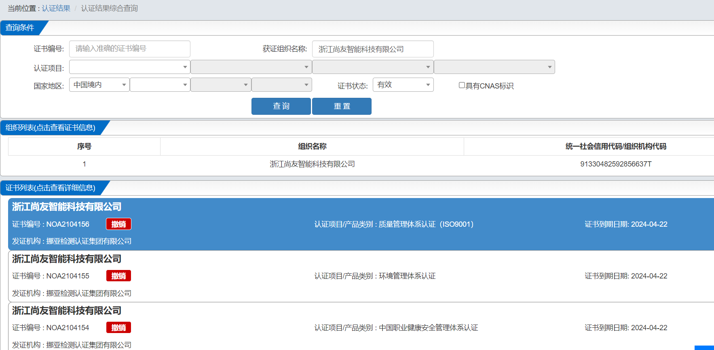Click the 证书列表 section tab
714x350 pixels.
51,188
